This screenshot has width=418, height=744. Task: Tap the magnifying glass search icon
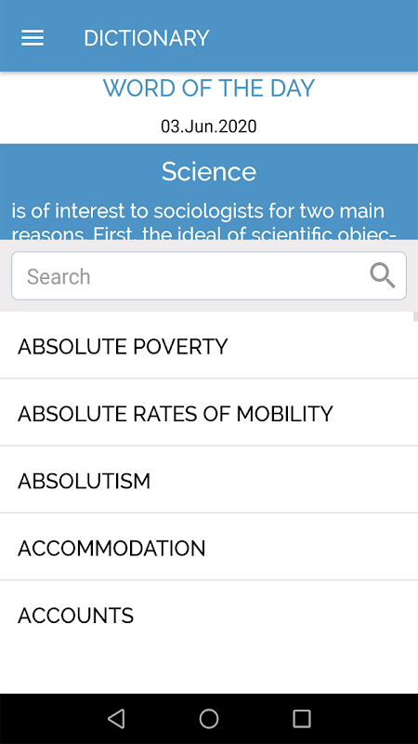point(382,275)
